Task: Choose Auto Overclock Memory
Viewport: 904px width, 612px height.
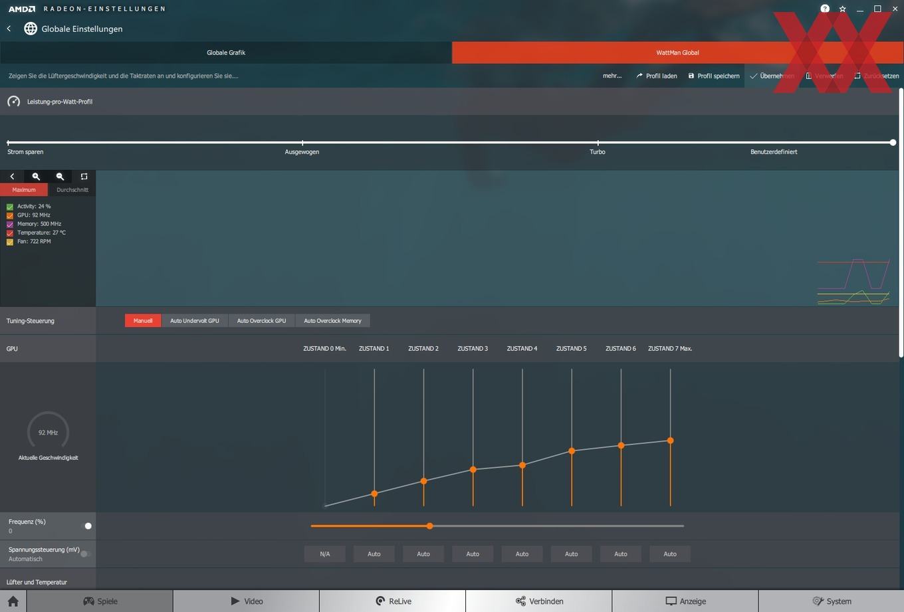Action: pos(333,321)
